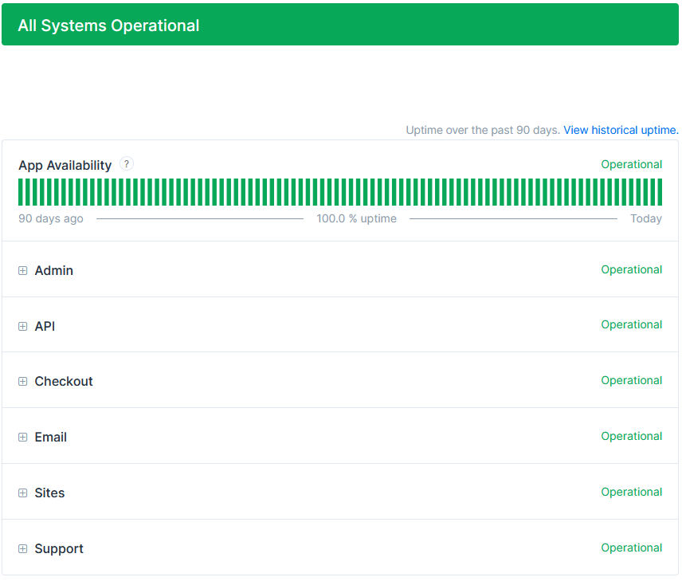Click the App Availability heading

[x=65, y=166]
